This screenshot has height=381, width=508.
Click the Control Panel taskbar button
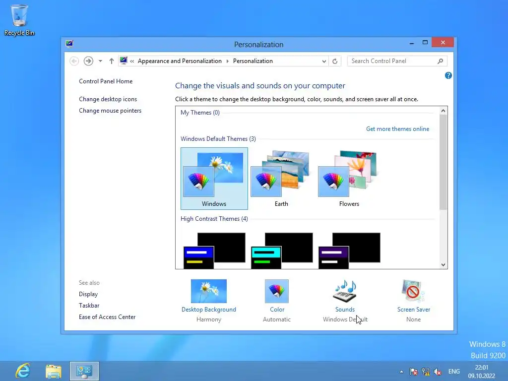(x=84, y=371)
